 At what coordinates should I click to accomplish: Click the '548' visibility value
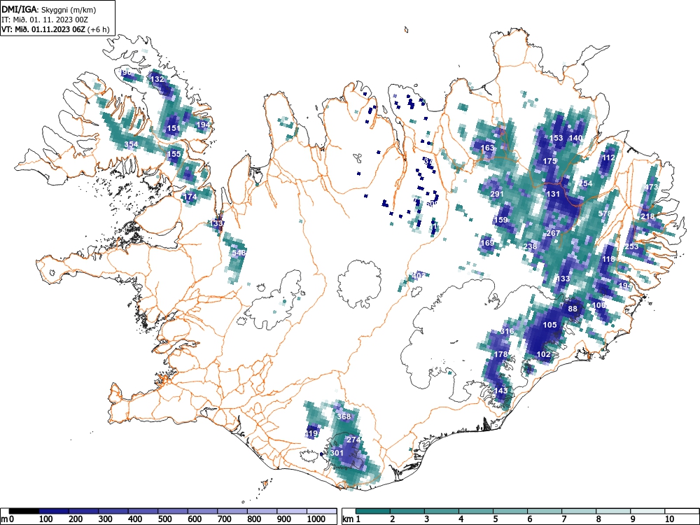pos(239,253)
